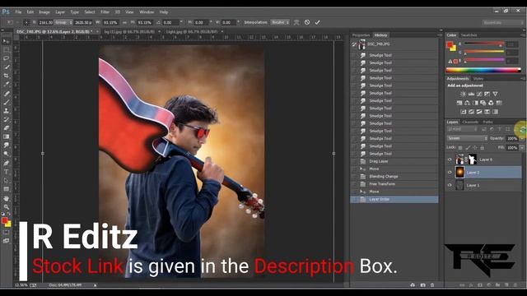The width and height of the screenshot is (527, 296).
Task: Switch to the Properties tab
Action: [361, 35]
